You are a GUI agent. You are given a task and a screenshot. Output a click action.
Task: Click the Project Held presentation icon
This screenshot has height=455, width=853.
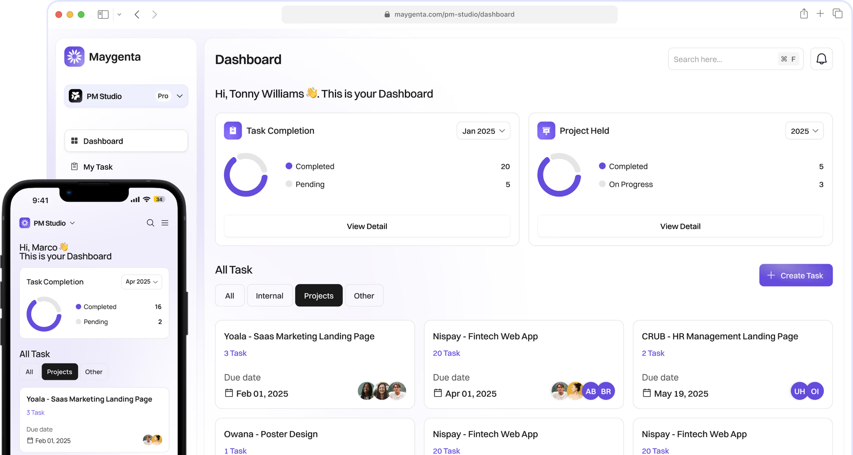tap(546, 130)
